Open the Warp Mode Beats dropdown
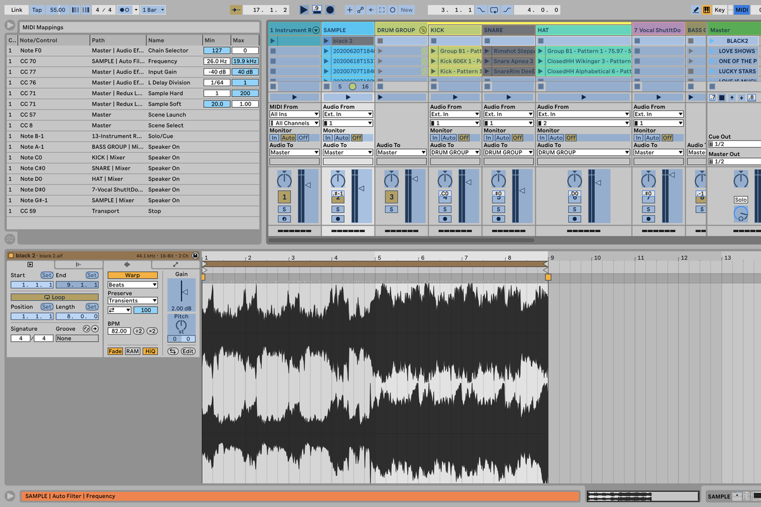 point(133,285)
